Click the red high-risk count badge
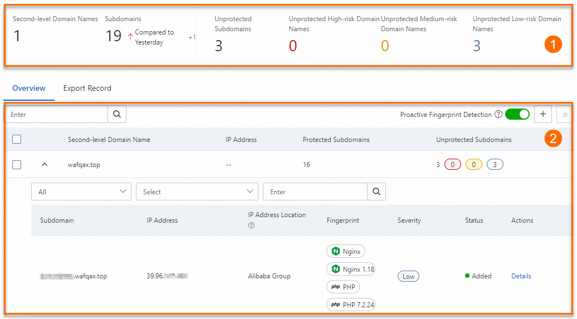The height and width of the screenshot is (319, 577). pos(453,165)
